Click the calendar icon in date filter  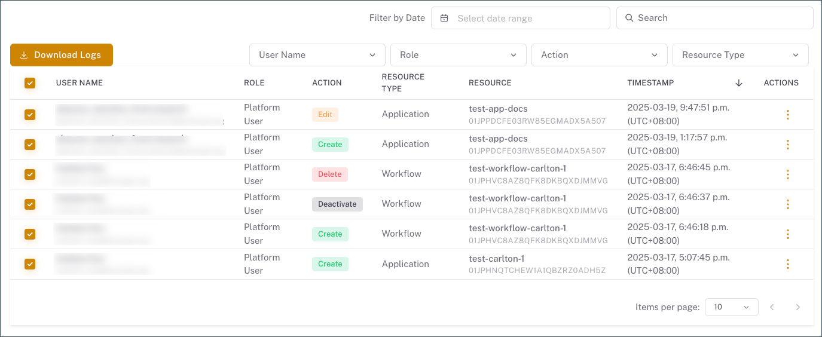[444, 18]
